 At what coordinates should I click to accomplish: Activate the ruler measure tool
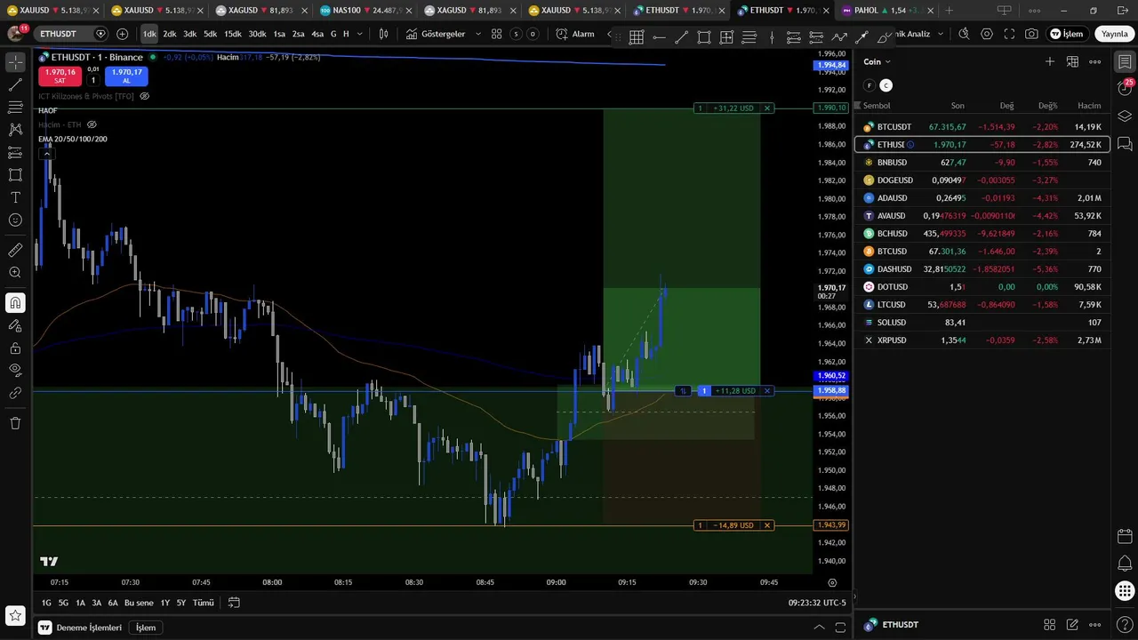click(x=15, y=251)
